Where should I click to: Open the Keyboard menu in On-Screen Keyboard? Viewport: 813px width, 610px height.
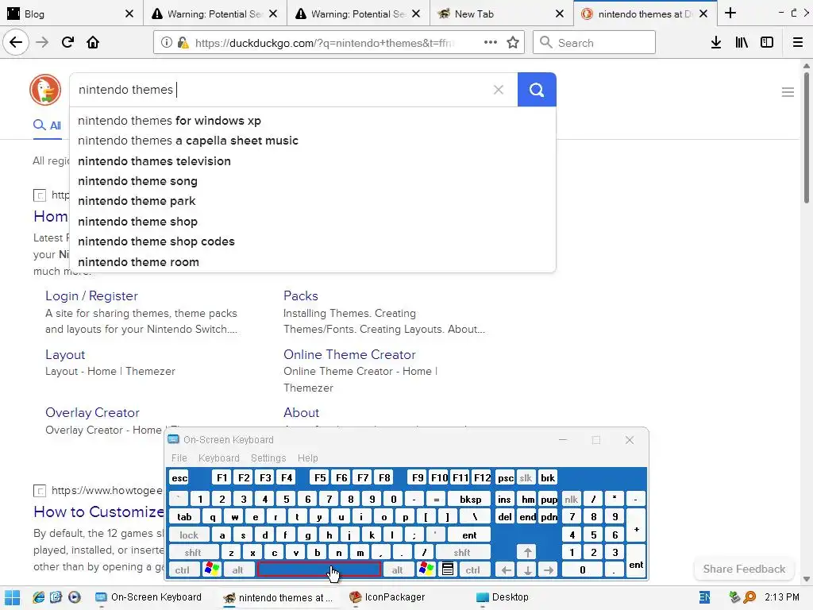point(219,458)
